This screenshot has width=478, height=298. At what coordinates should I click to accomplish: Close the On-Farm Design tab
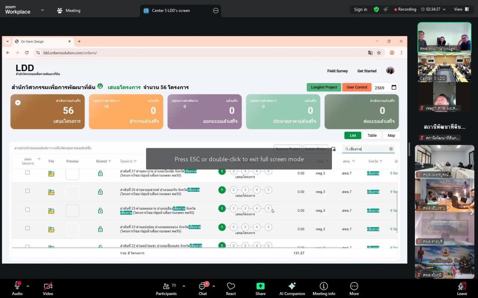point(69,41)
